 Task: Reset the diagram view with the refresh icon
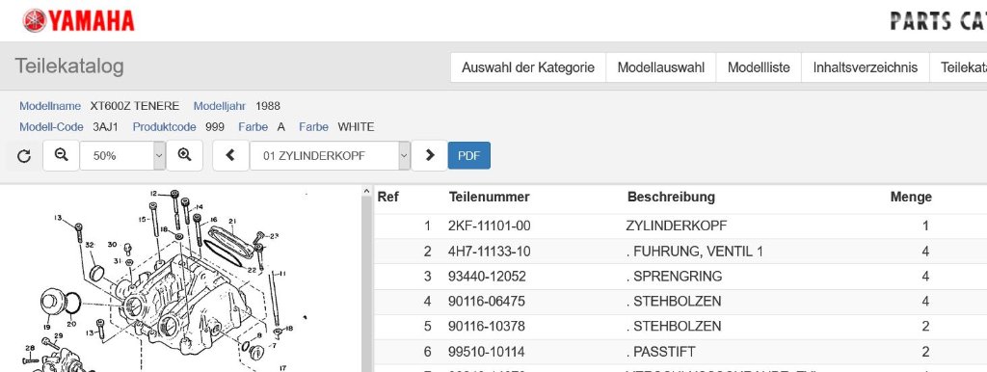[x=24, y=156]
